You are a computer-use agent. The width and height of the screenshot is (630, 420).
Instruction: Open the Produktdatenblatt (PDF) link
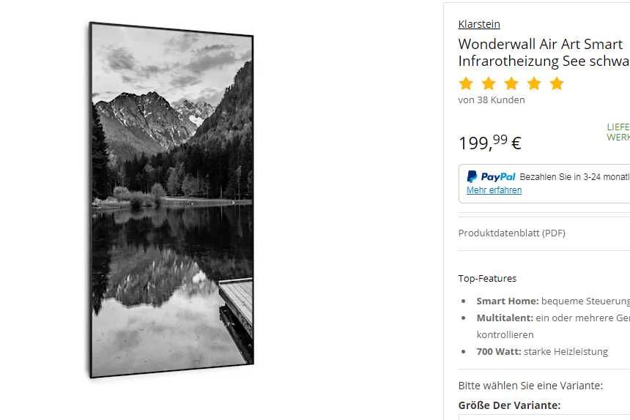(x=511, y=233)
